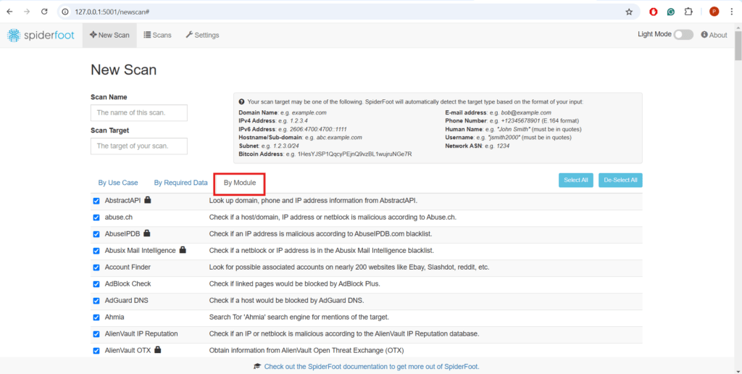Viewport: 742px width, 374px height.
Task: Click the Account Finder module name
Action: point(128,267)
